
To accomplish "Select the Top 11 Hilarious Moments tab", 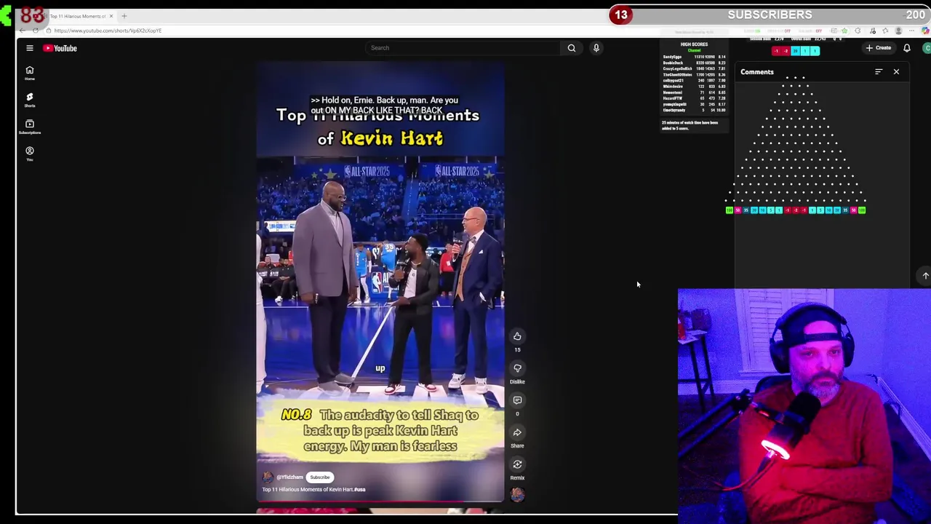I will click(77, 16).
